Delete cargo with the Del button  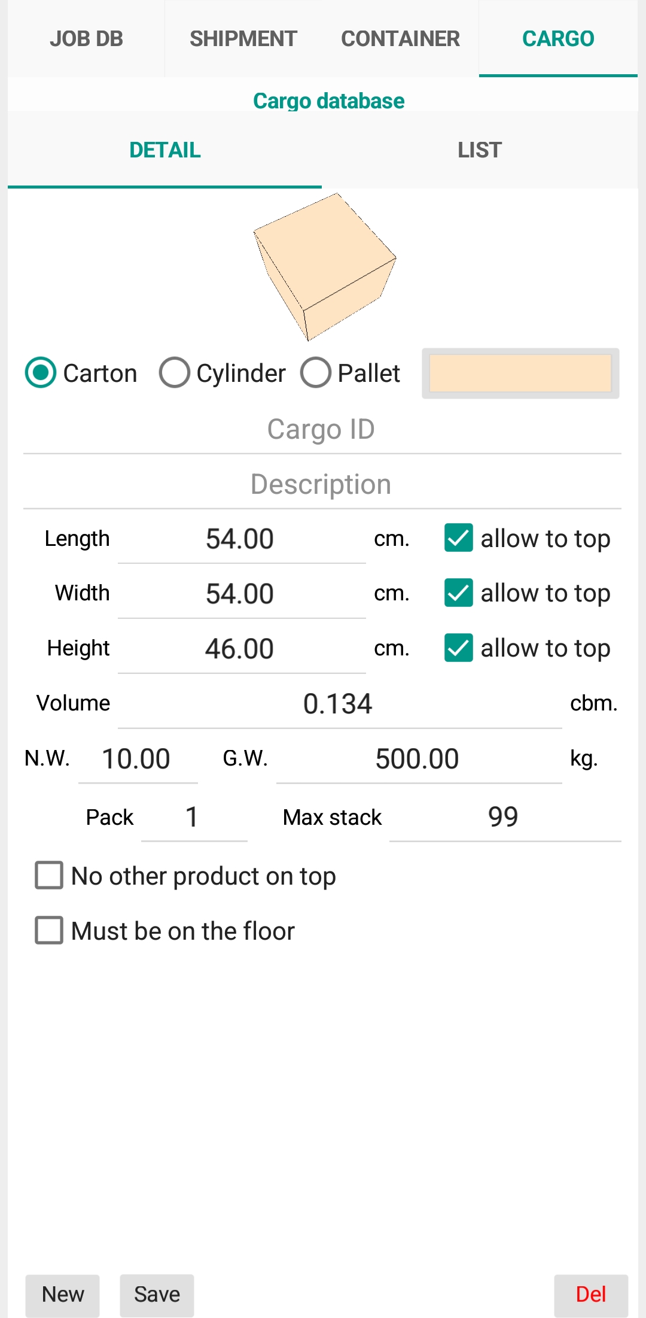(591, 1295)
